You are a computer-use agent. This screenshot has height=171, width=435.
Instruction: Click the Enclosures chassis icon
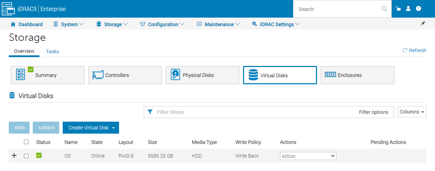[330, 75]
